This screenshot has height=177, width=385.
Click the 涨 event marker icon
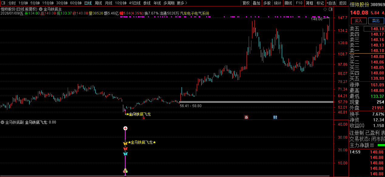[x=246, y=117]
